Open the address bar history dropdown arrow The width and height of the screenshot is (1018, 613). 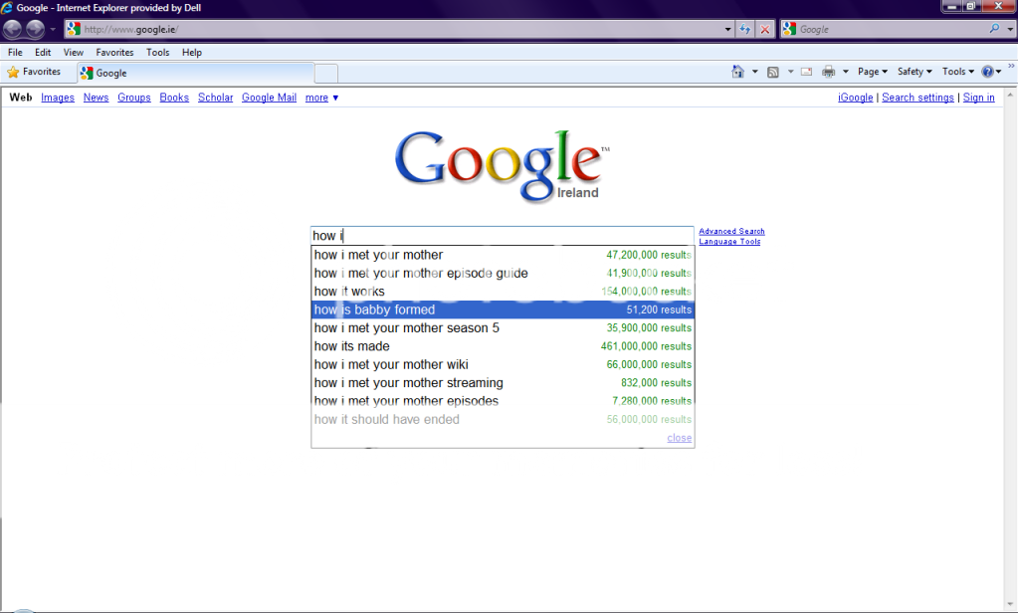click(x=728, y=30)
